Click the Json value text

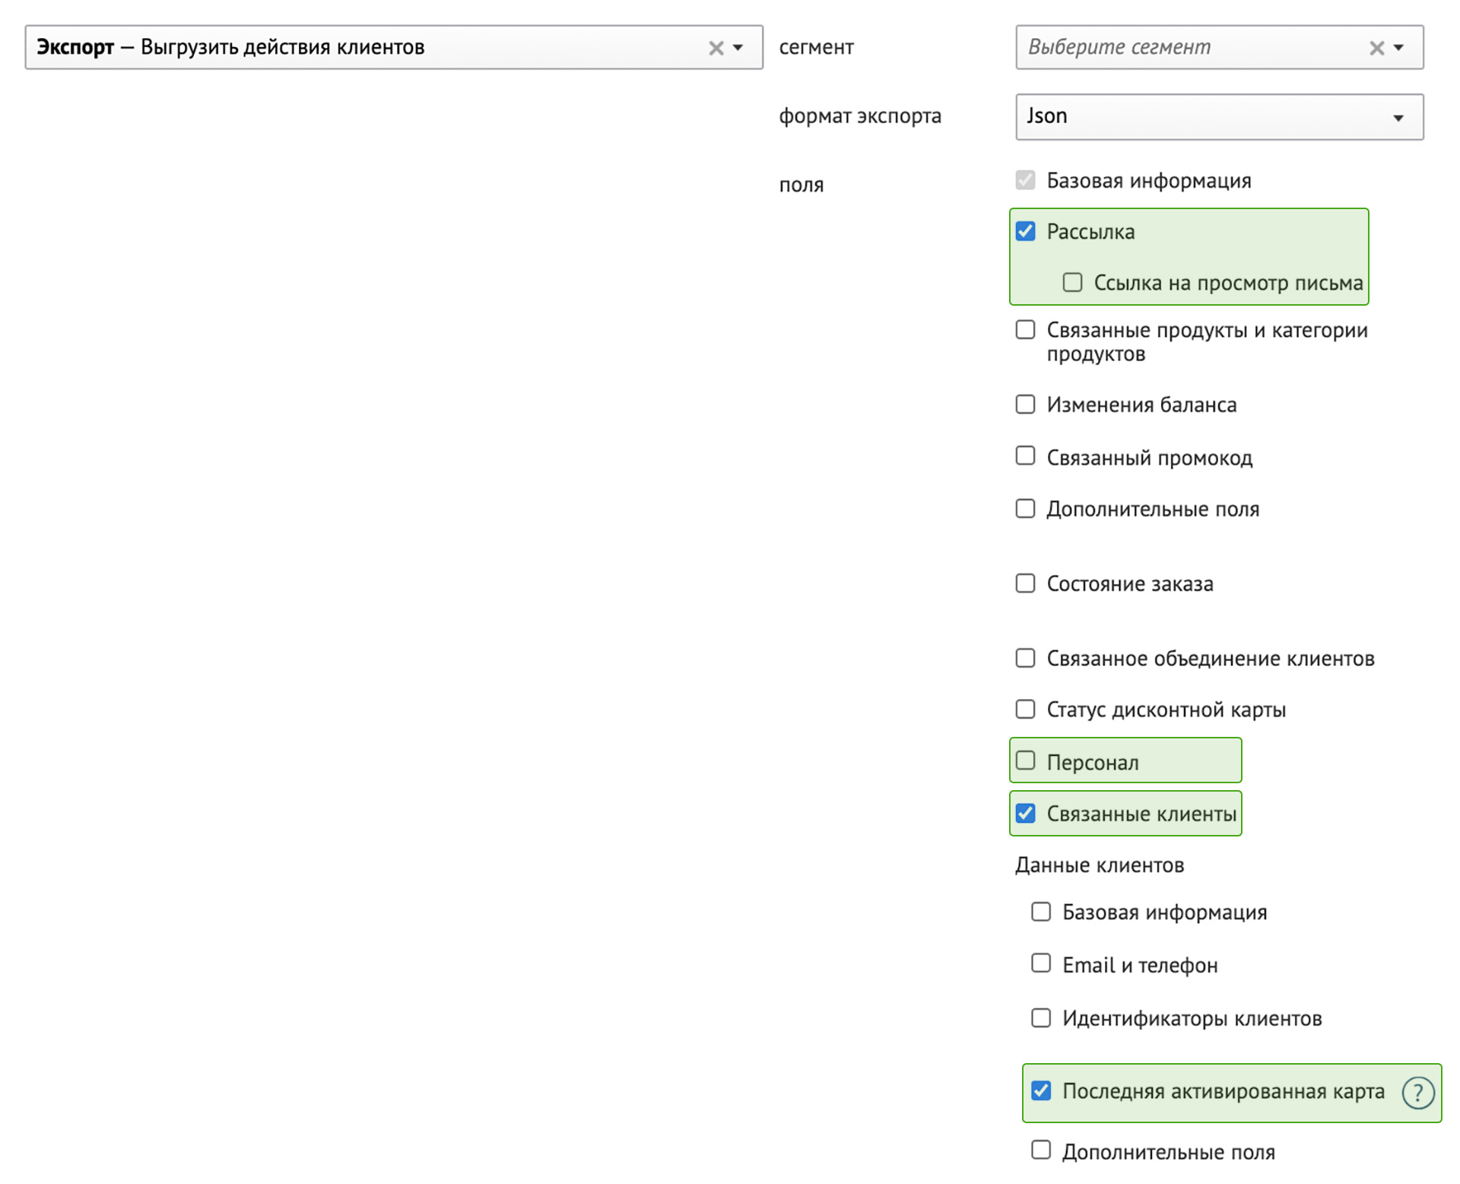coord(1047,116)
